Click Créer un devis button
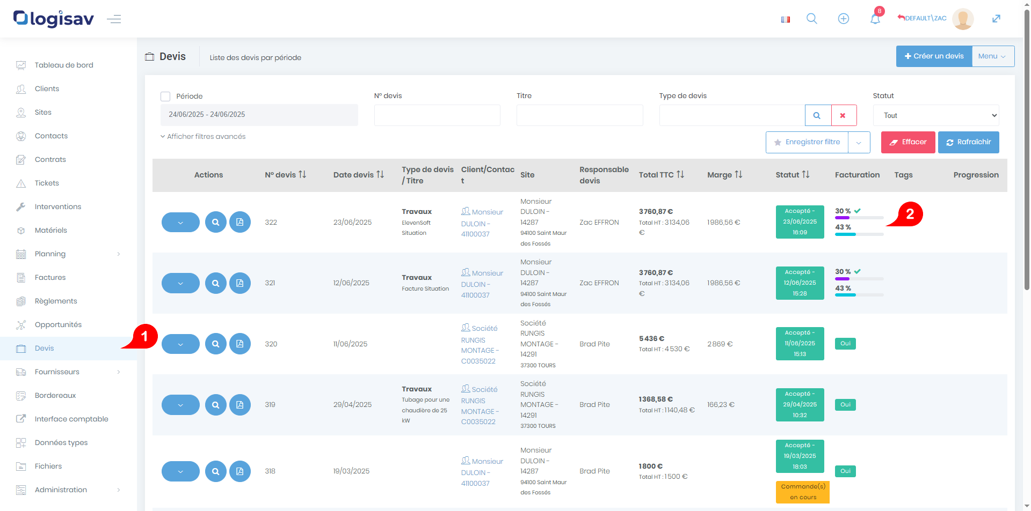This screenshot has height=511, width=1031. 934,56
